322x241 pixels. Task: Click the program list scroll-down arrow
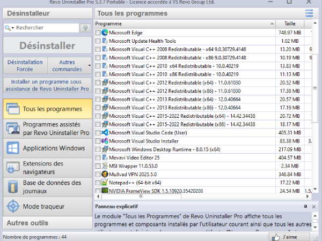315,189
